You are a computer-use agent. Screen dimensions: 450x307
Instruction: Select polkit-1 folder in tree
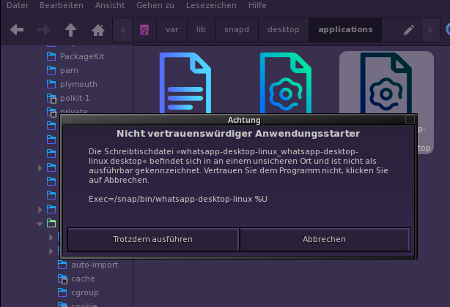point(75,98)
